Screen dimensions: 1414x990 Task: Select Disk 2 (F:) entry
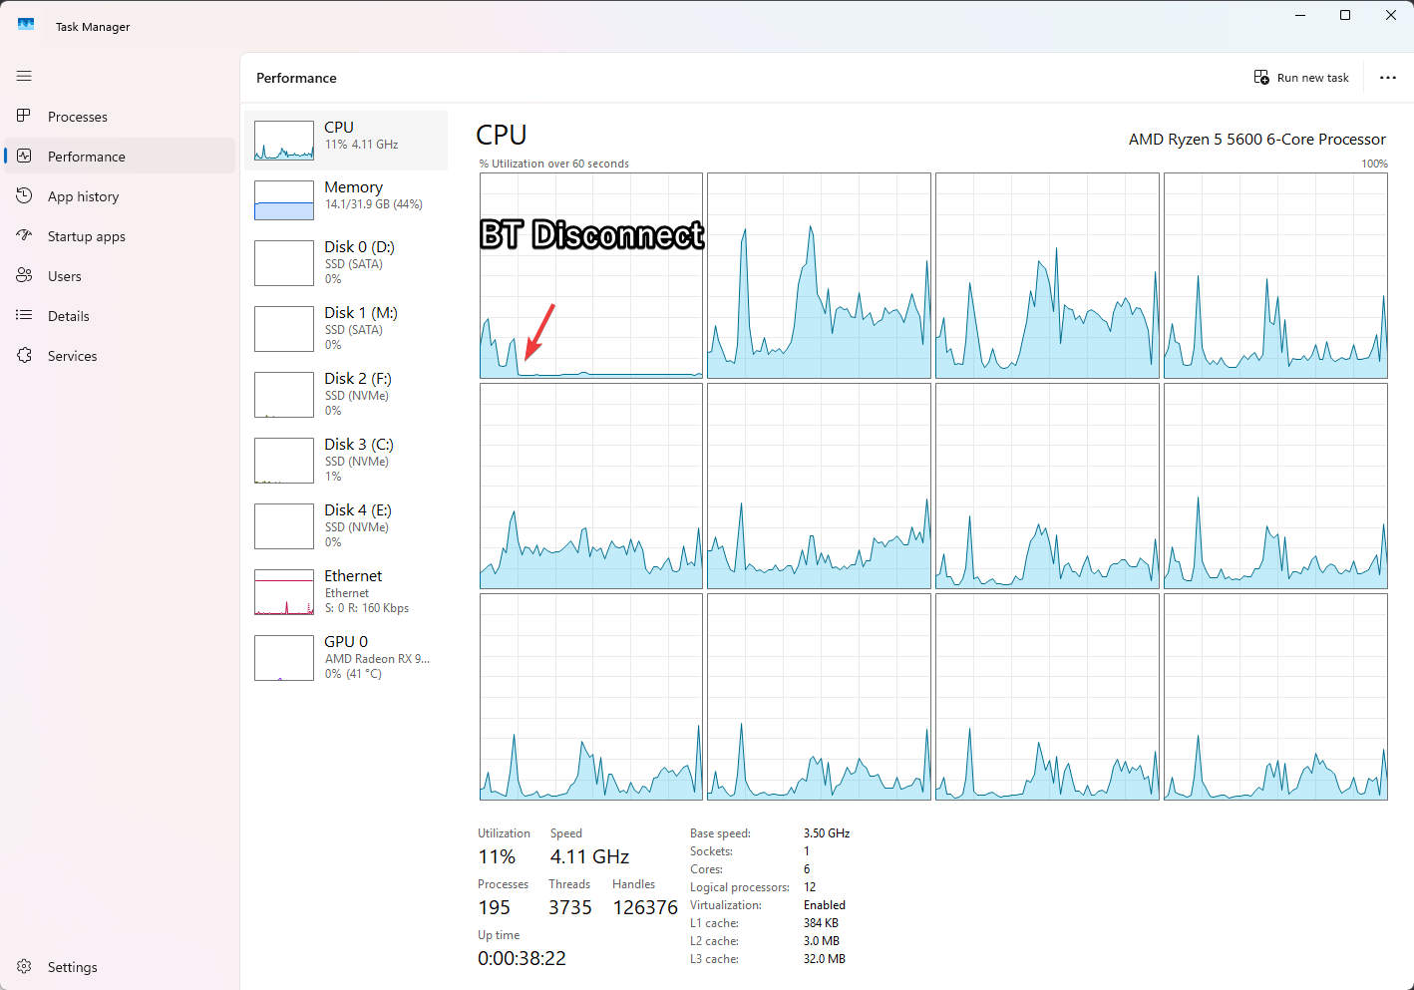[346, 395]
